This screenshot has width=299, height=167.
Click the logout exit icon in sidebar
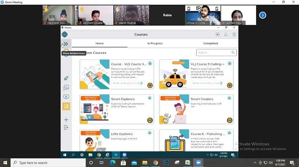tap(66, 127)
